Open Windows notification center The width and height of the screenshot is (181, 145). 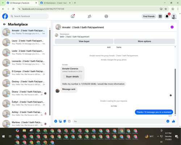pos(177,137)
